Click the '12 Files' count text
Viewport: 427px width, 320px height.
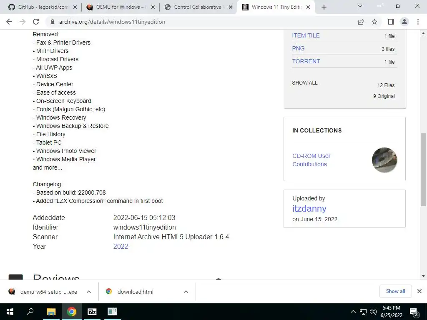386,85
